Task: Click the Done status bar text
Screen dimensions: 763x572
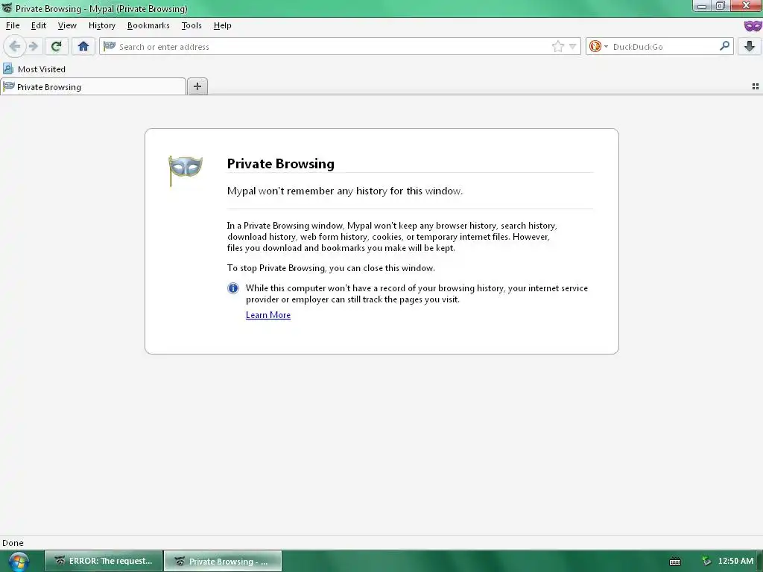Action: (13, 543)
